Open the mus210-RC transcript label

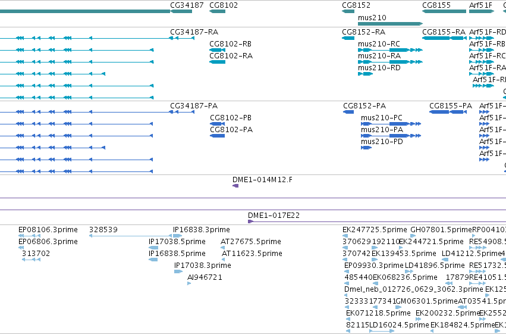coord(379,44)
